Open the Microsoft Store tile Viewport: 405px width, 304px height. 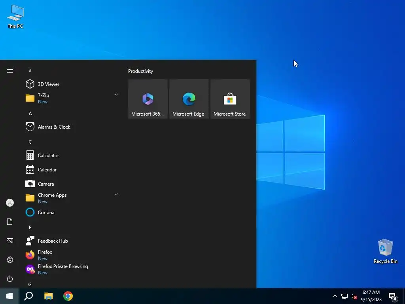coord(230,99)
